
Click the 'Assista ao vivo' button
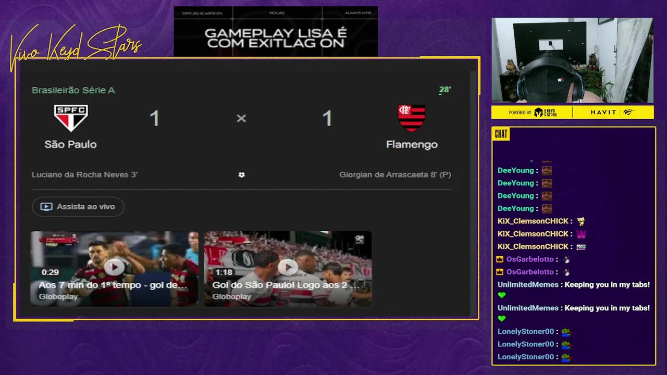[x=78, y=207]
